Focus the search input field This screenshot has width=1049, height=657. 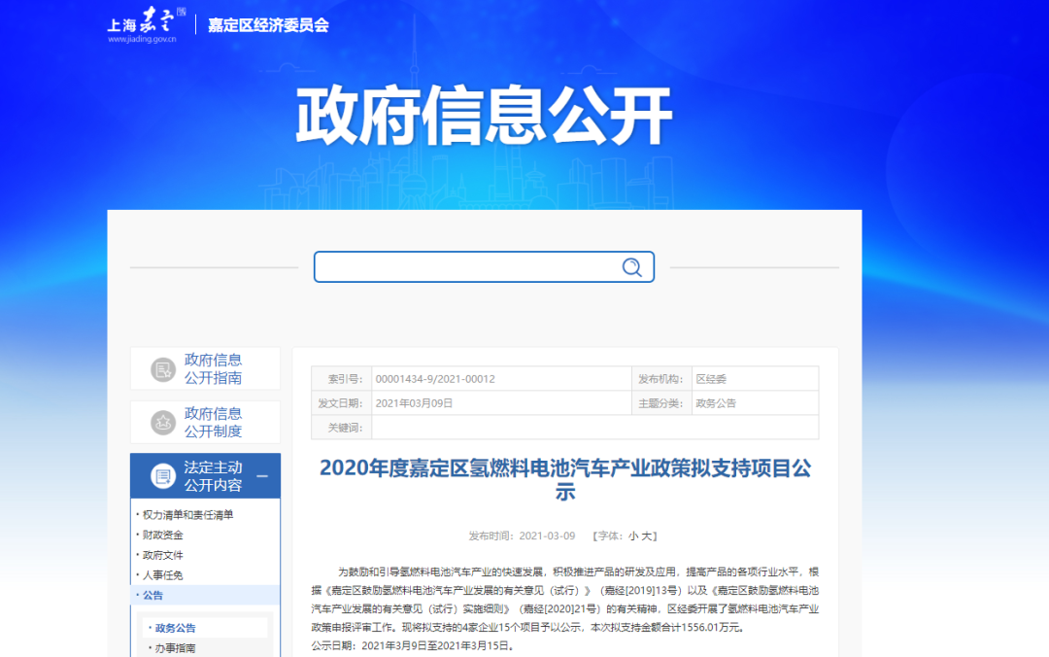pyautogui.click(x=466, y=267)
